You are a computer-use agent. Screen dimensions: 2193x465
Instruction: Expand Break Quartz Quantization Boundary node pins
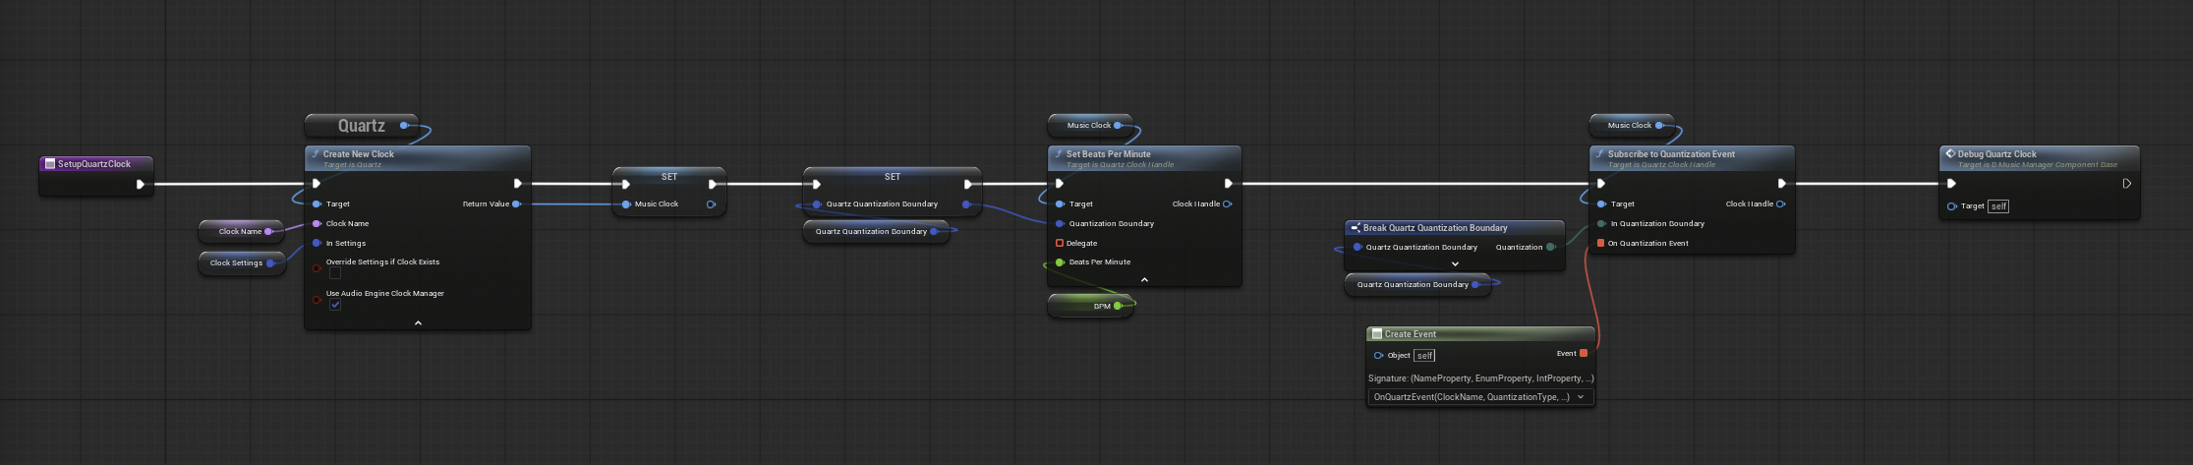(1455, 263)
